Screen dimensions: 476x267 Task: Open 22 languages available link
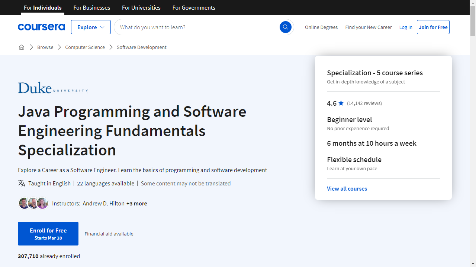point(106,183)
